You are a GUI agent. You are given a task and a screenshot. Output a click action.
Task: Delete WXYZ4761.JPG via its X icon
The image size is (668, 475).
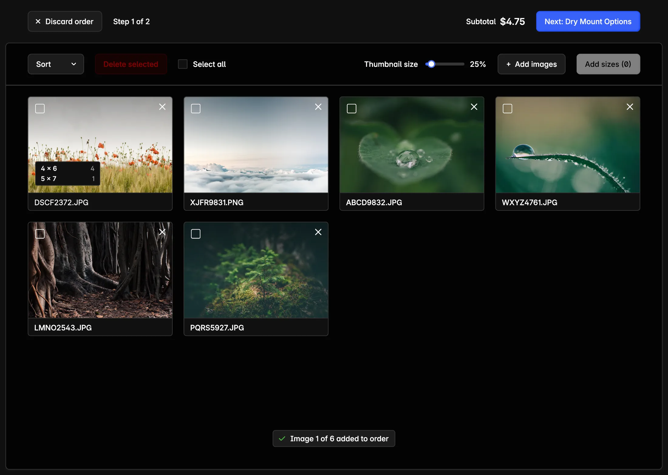click(x=630, y=107)
